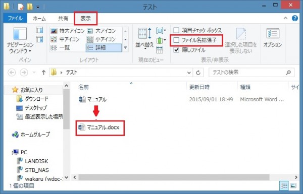Click size all columns to fit icon

pyautogui.click(x=160, y=49)
